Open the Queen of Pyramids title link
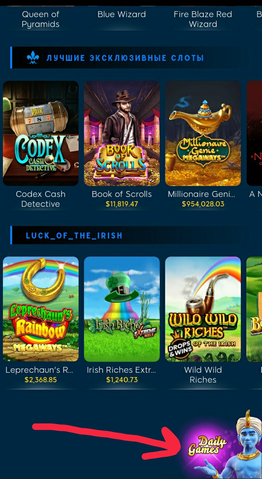This screenshot has height=479, width=262. point(41,19)
